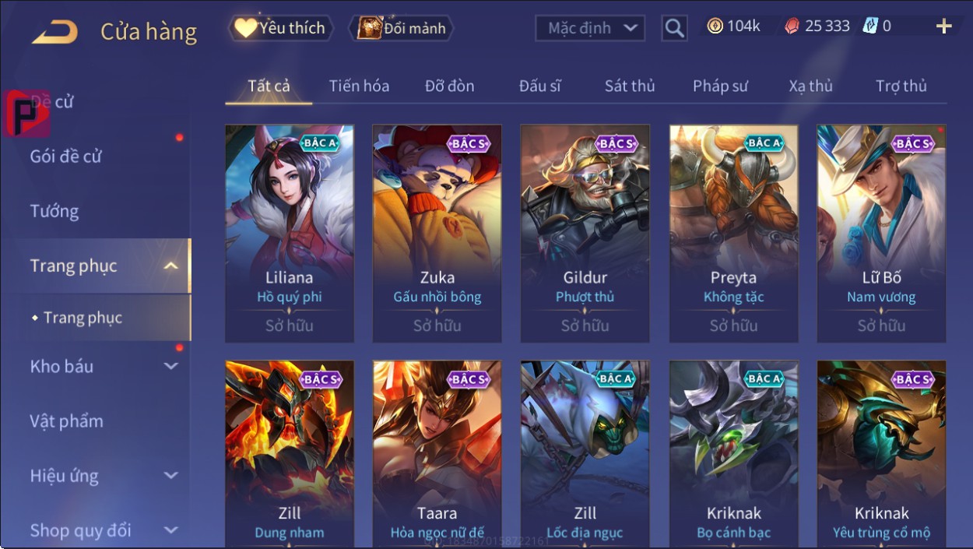The image size is (973, 549).
Task: Expand the Hiệu ứng sidebar section
Action: [171, 475]
